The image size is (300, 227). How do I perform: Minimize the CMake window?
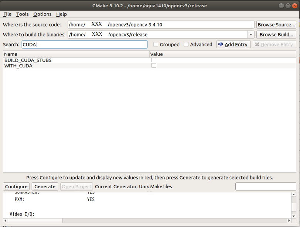(x=281, y=6)
